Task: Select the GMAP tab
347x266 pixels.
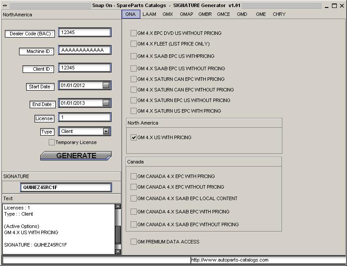Action: coord(186,14)
